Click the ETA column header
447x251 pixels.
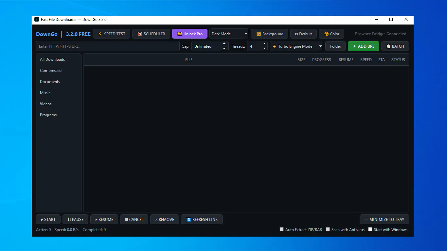tap(382, 60)
